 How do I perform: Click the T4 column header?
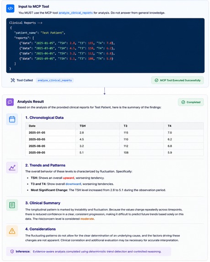(x=170, y=126)
